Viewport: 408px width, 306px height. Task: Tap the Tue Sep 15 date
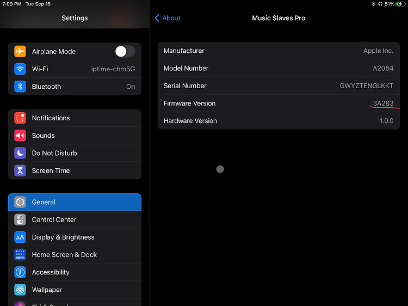click(38, 4)
